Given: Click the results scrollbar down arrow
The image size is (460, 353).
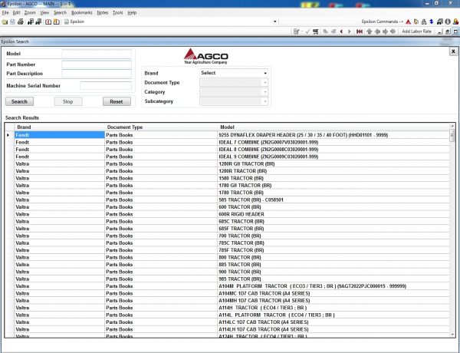Looking at the screenshot, I should tap(452, 335).
